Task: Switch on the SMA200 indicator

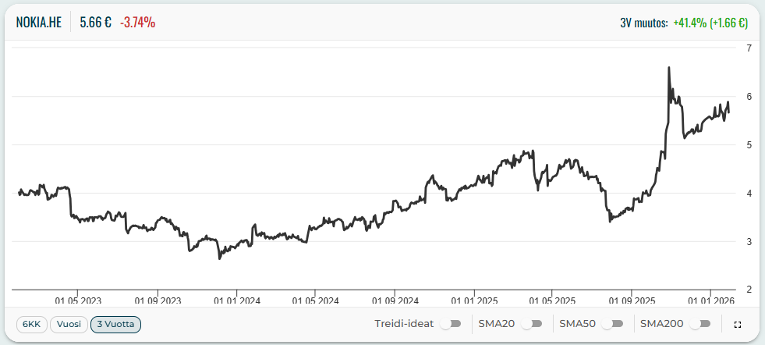Action: coord(703,324)
